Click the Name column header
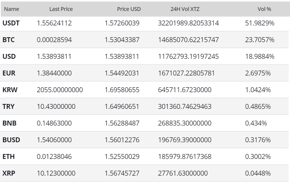Image resolution: width=290 pixels, height=183 pixels. 11,9
